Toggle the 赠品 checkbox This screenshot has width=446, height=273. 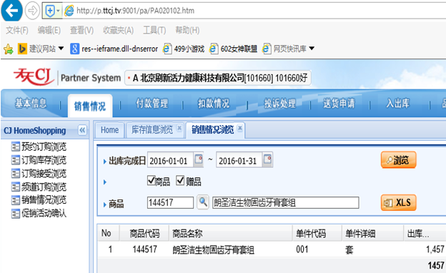point(180,180)
